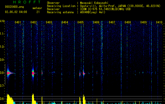The height and width of the screenshot is (104, 165).
Task: Click the meteor count value 21
Action: click(38, 12)
